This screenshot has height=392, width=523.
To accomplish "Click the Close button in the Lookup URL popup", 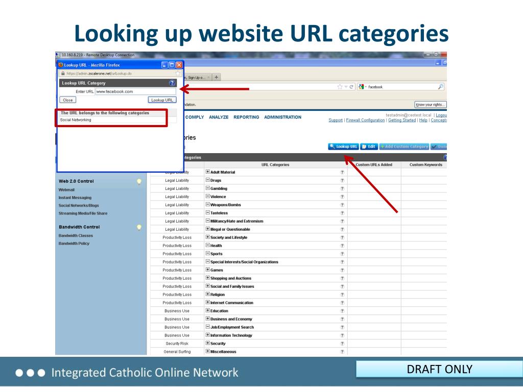I will (x=68, y=100).
